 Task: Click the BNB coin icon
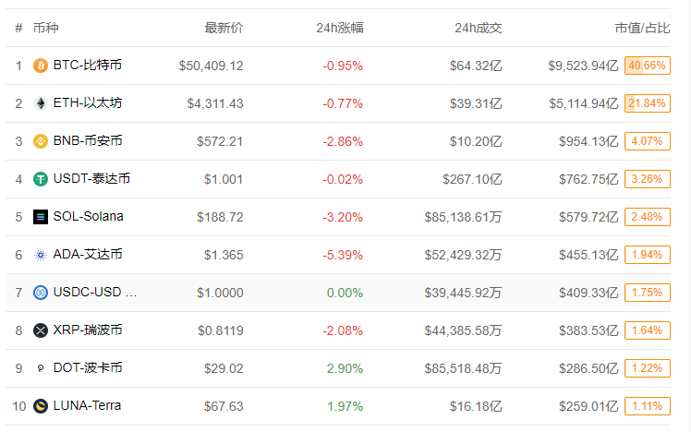[x=41, y=141]
